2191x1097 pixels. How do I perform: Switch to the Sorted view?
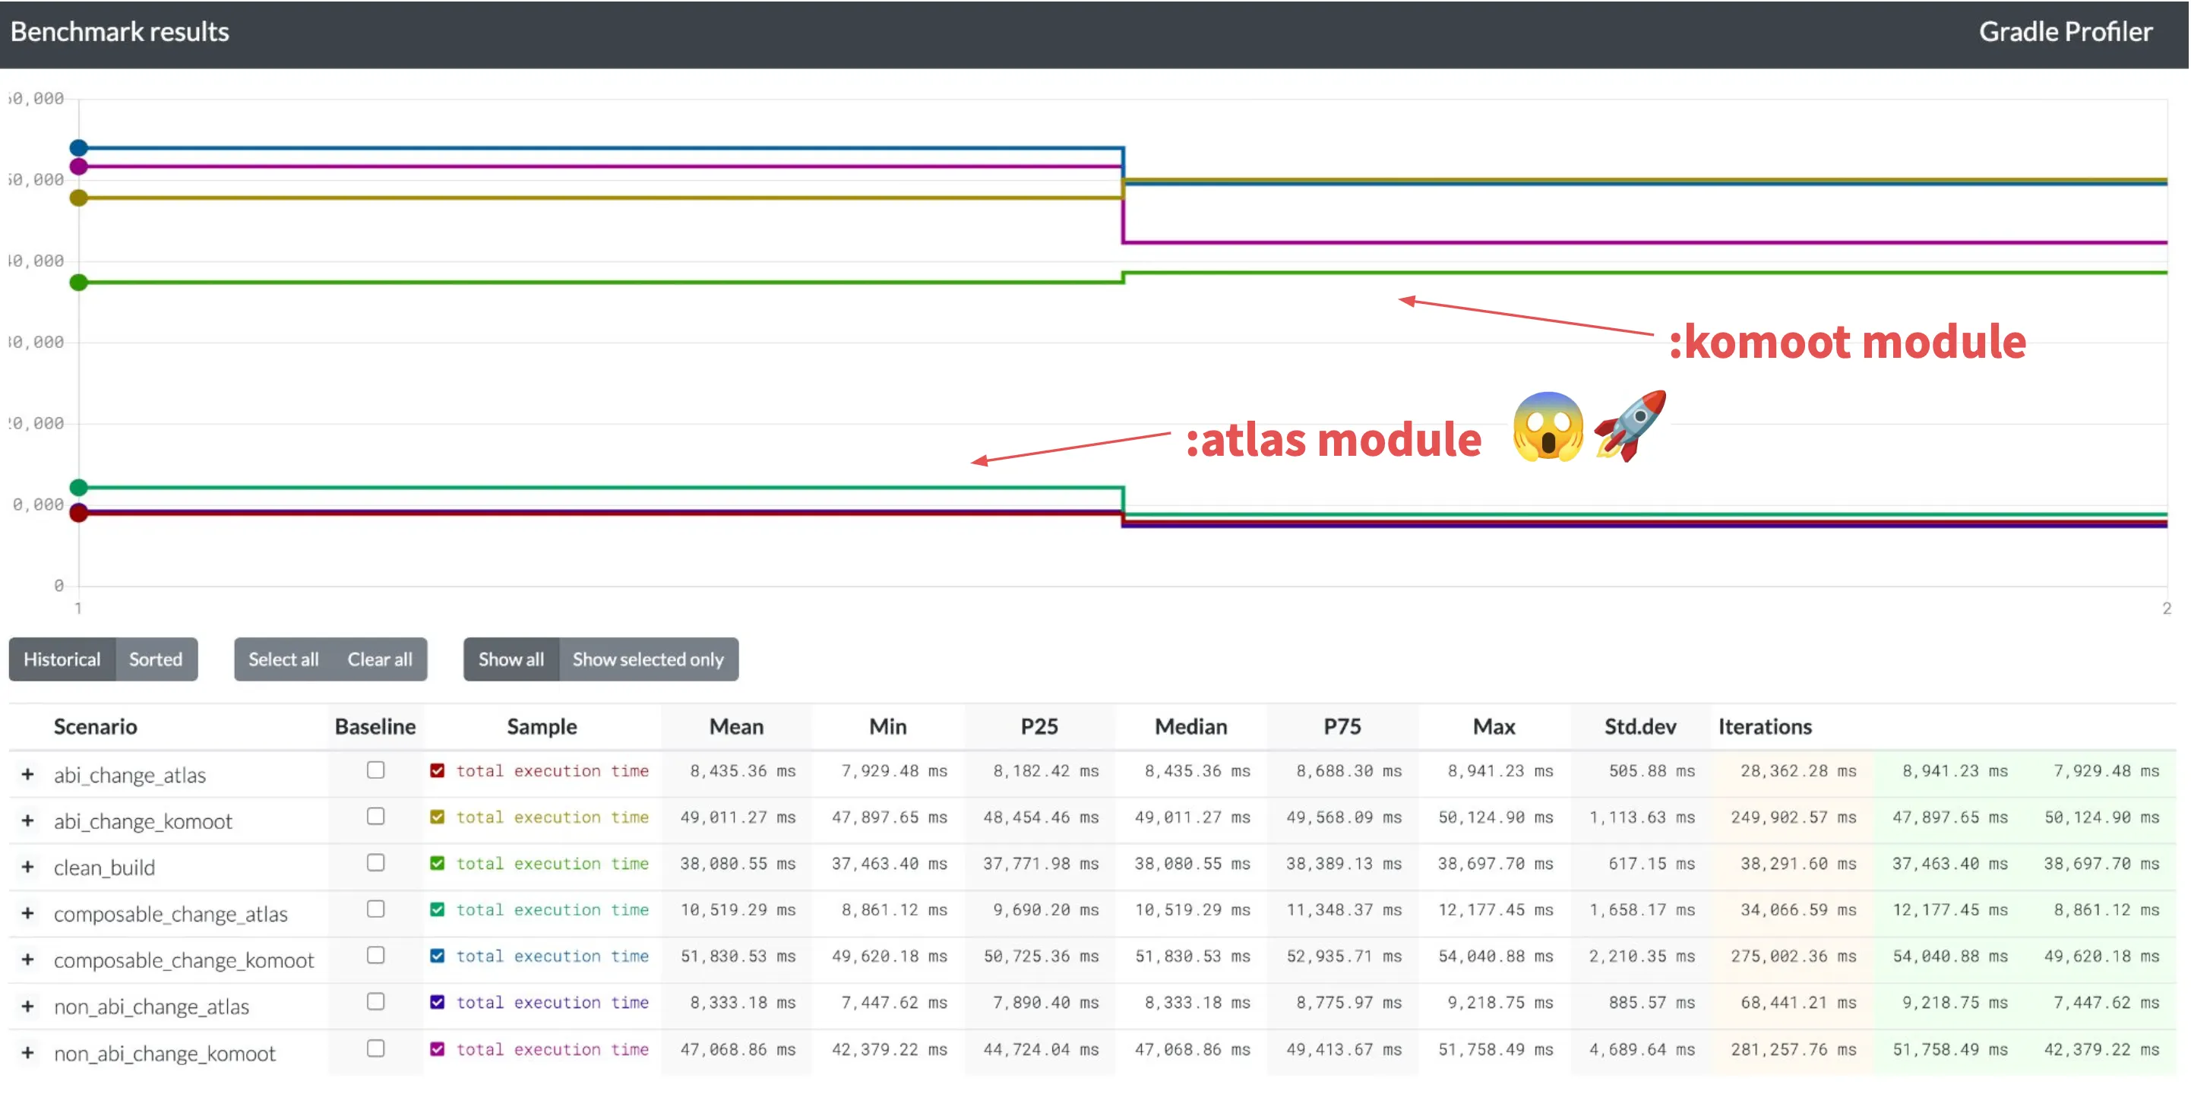pyautogui.click(x=156, y=659)
